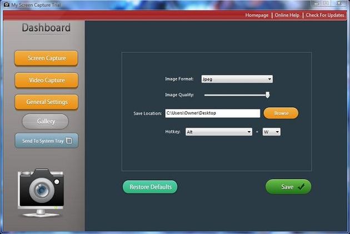Click the Image Format label
This screenshot has height=234, width=350.
179,79
